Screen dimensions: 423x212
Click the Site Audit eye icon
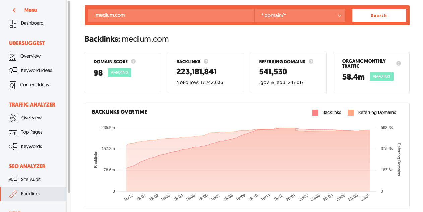13,180
